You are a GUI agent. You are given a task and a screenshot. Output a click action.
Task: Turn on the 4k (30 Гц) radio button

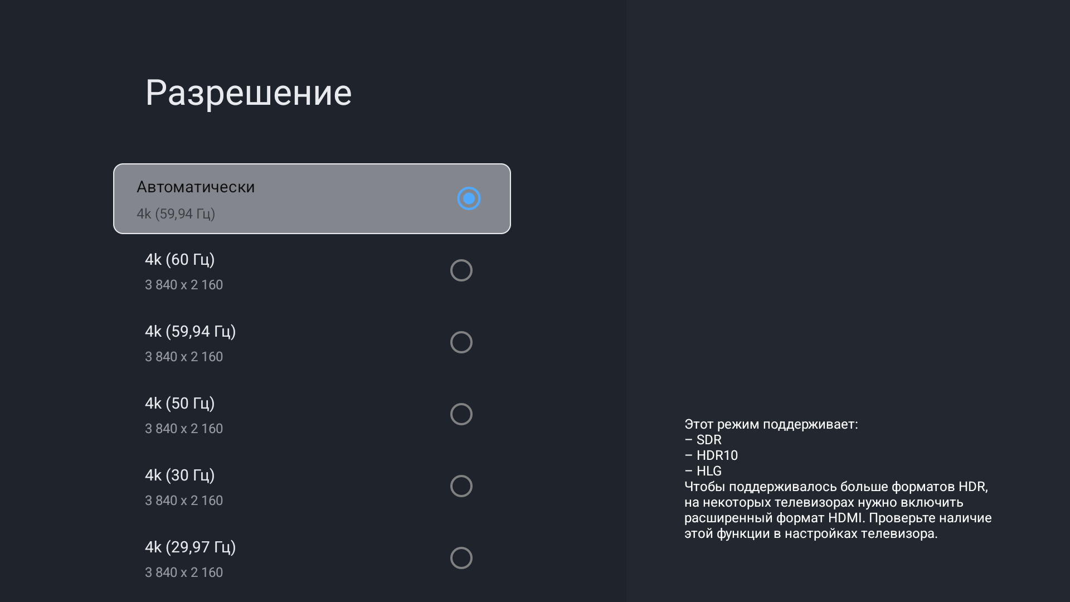click(461, 486)
